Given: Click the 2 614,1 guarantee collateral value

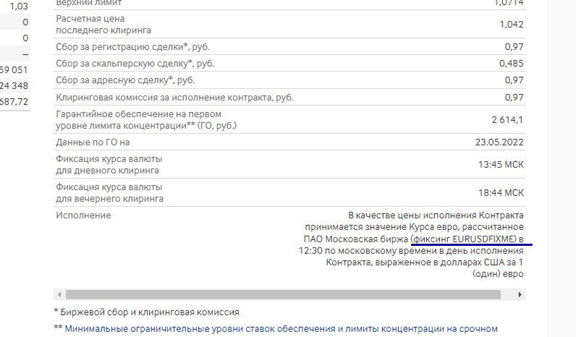Looking at the screenshot, I should click(x=507, y=120).
